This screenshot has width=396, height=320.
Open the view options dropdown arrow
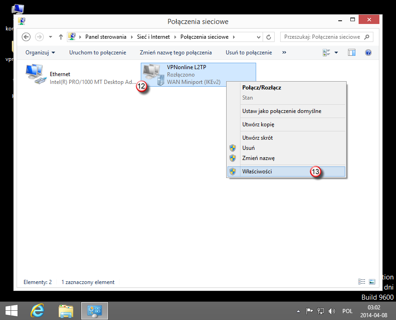point(336,53)
